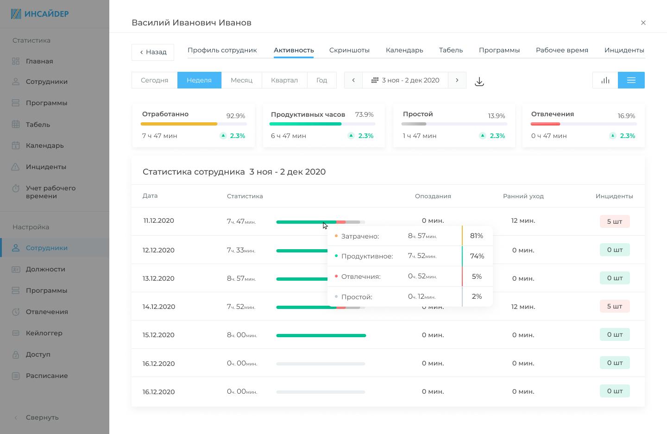Go to previous date range

coord(353,80)
